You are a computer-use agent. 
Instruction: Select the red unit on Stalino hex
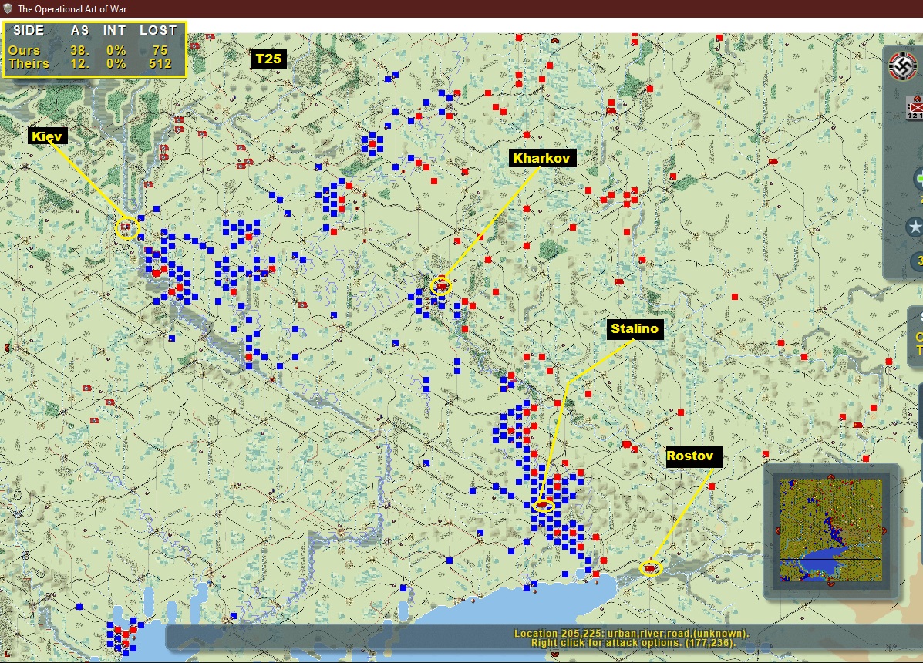[x=544, y=504]
